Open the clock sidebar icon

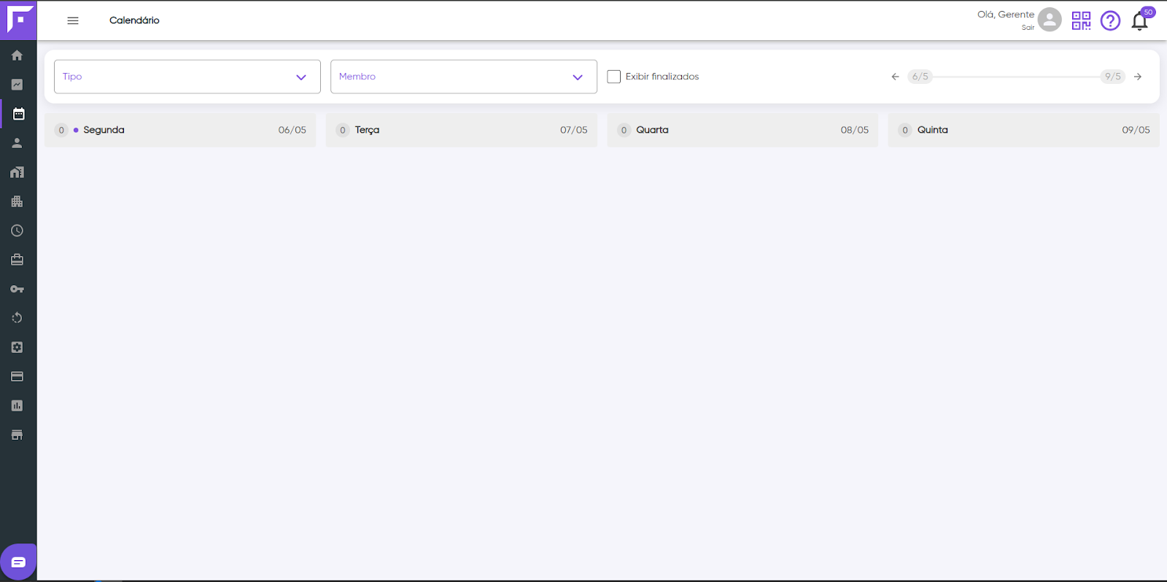pos(18,230)
